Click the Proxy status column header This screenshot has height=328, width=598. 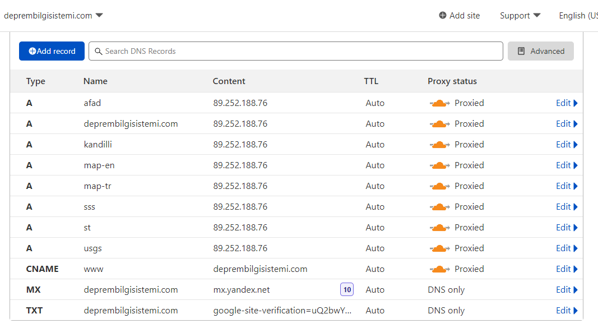(x=452, y=81)
